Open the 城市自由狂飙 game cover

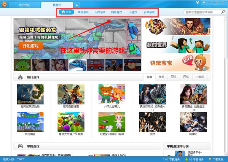[71, 94]
